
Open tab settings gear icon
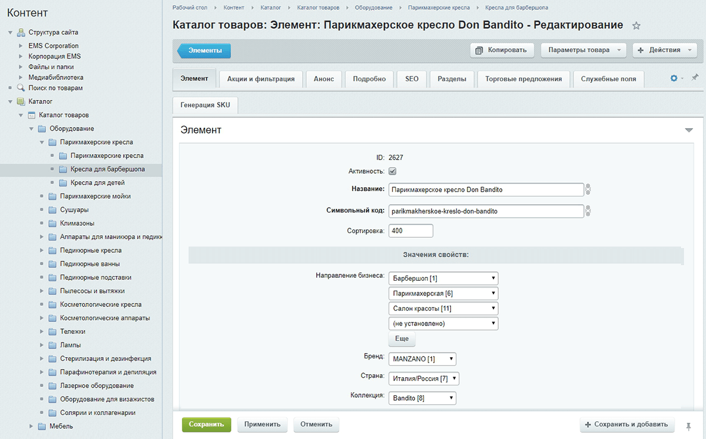point(674,78)
